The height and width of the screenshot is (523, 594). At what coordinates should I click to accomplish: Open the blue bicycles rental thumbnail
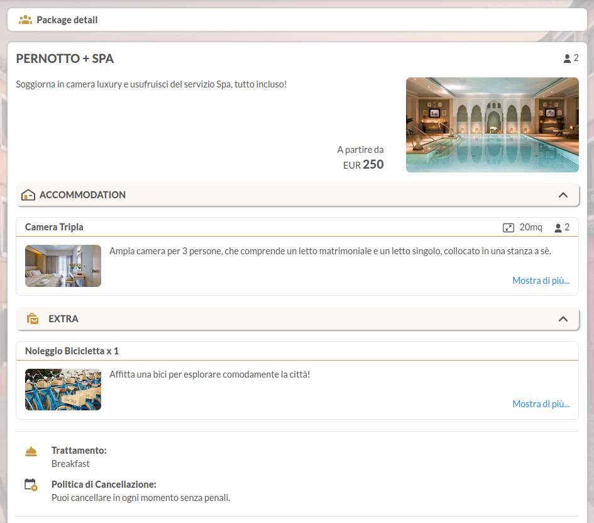tap(63, 390)
